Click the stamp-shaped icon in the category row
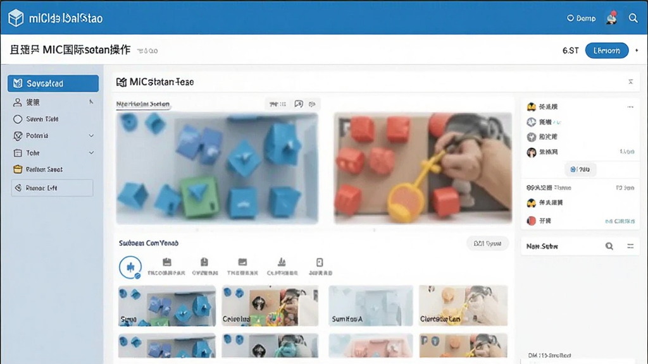 [282, 262]
